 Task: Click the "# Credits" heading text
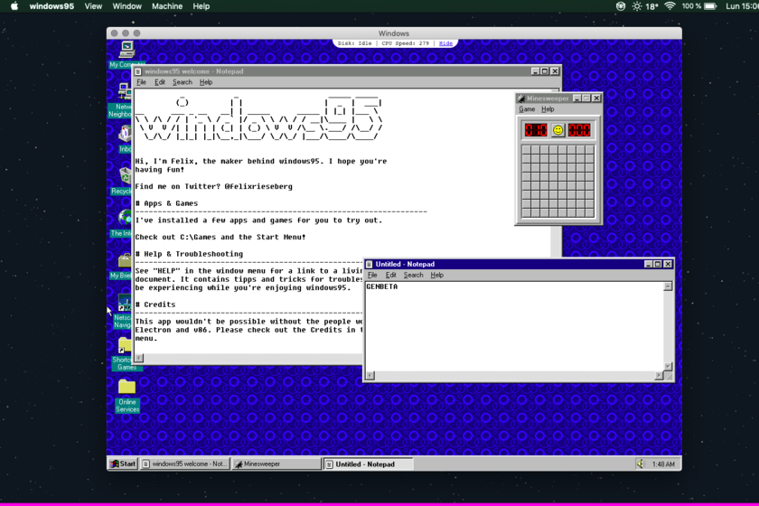pyautogui.click(x=155, y=305)
